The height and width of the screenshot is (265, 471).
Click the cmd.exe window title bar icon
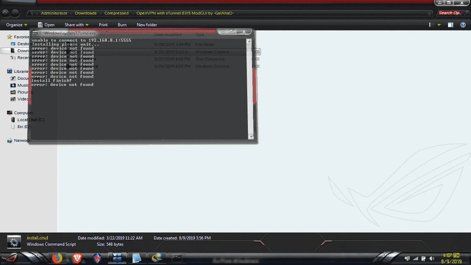(x=35, y=33)
